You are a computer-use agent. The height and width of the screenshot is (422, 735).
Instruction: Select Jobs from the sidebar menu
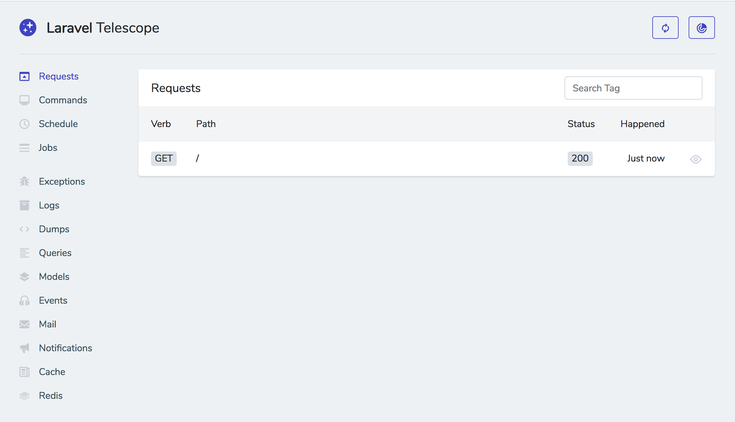[48, 148]
